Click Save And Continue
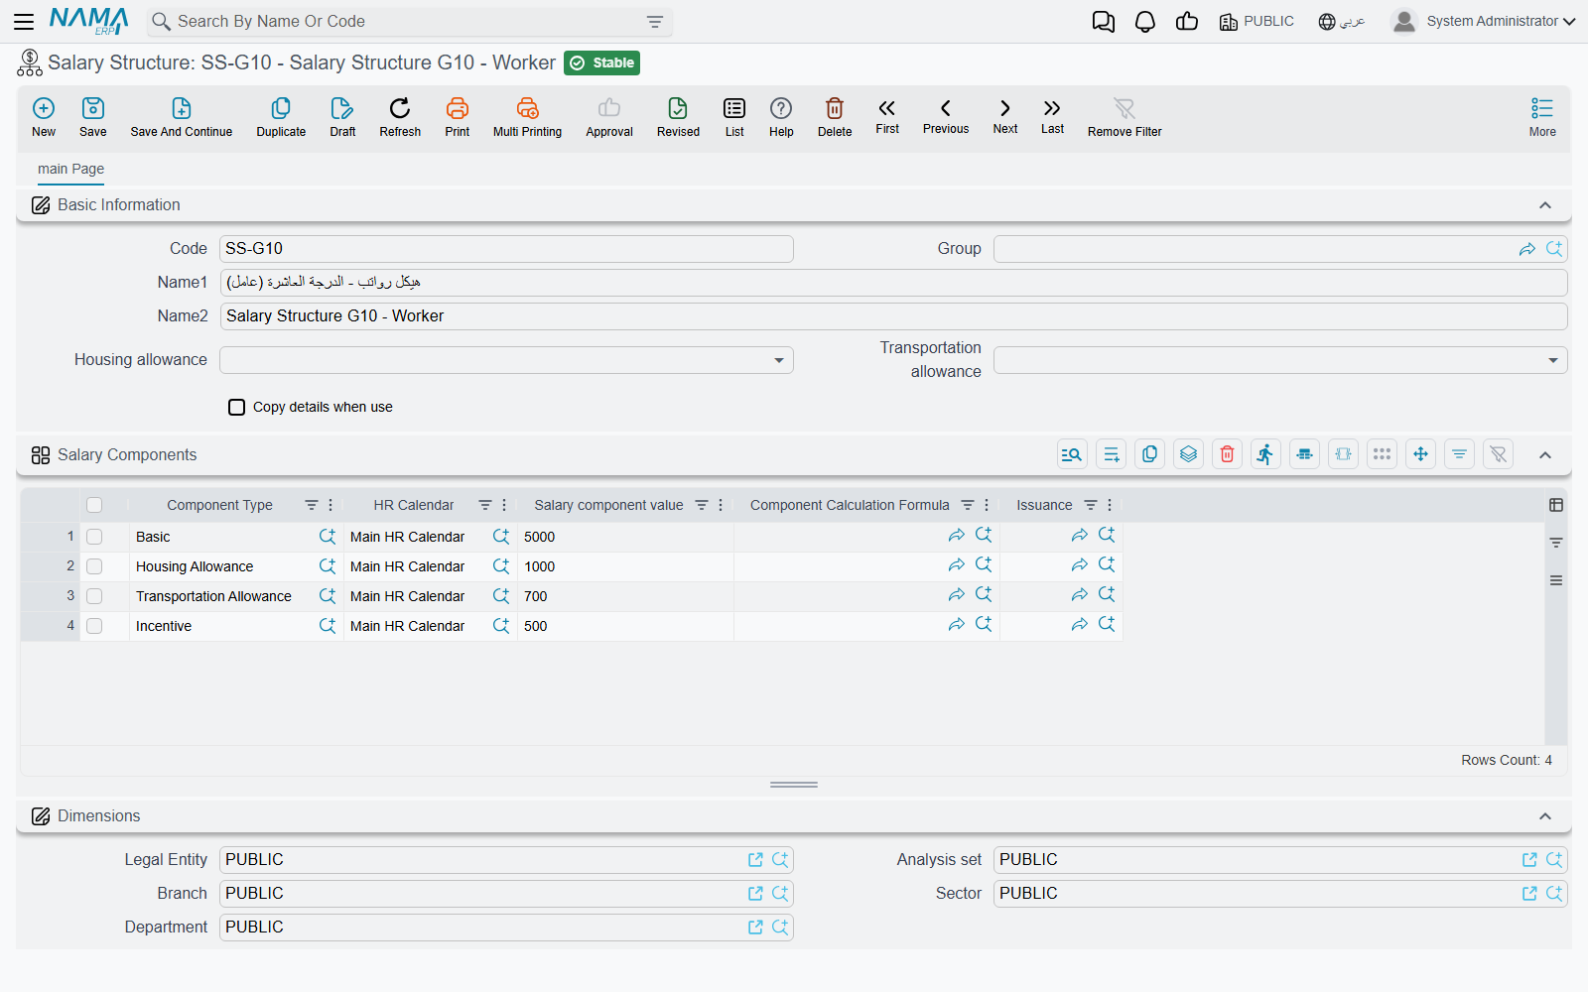The width and height of the screenshot is (1588, 992). click(182, 117)
